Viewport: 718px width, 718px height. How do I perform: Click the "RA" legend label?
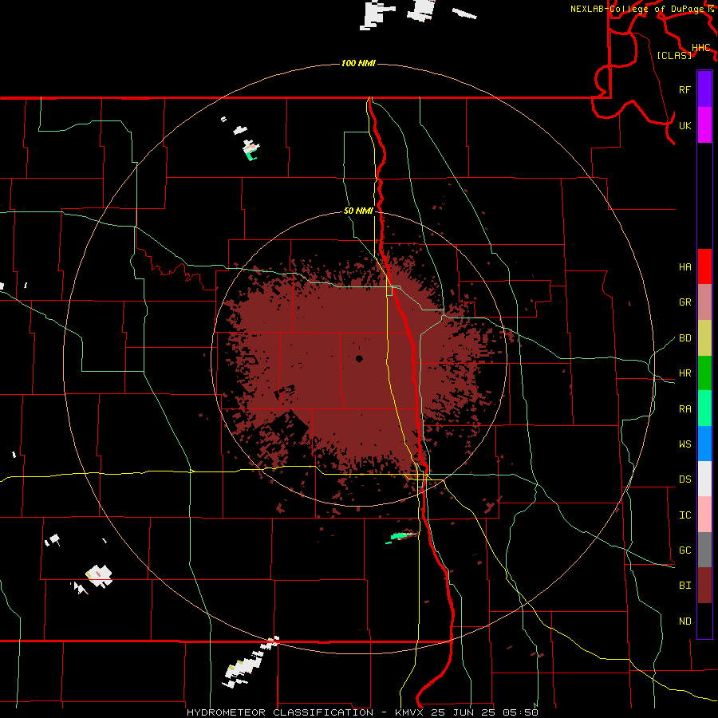[684, 409]
